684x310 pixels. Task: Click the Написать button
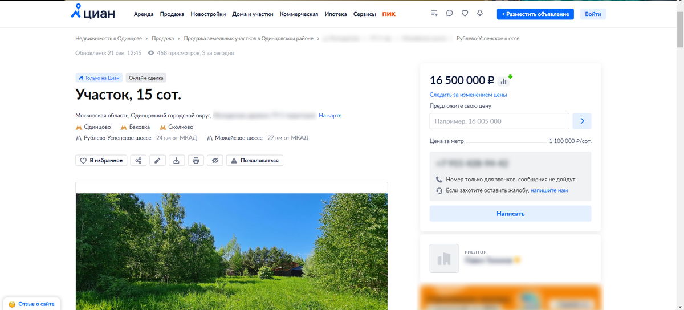510,214
